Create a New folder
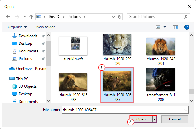The width and height of the screenshot is (196, 129). tap(45, 27)
